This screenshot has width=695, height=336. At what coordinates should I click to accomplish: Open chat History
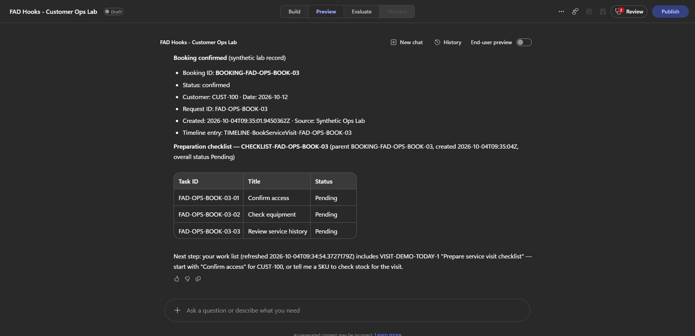448,42
